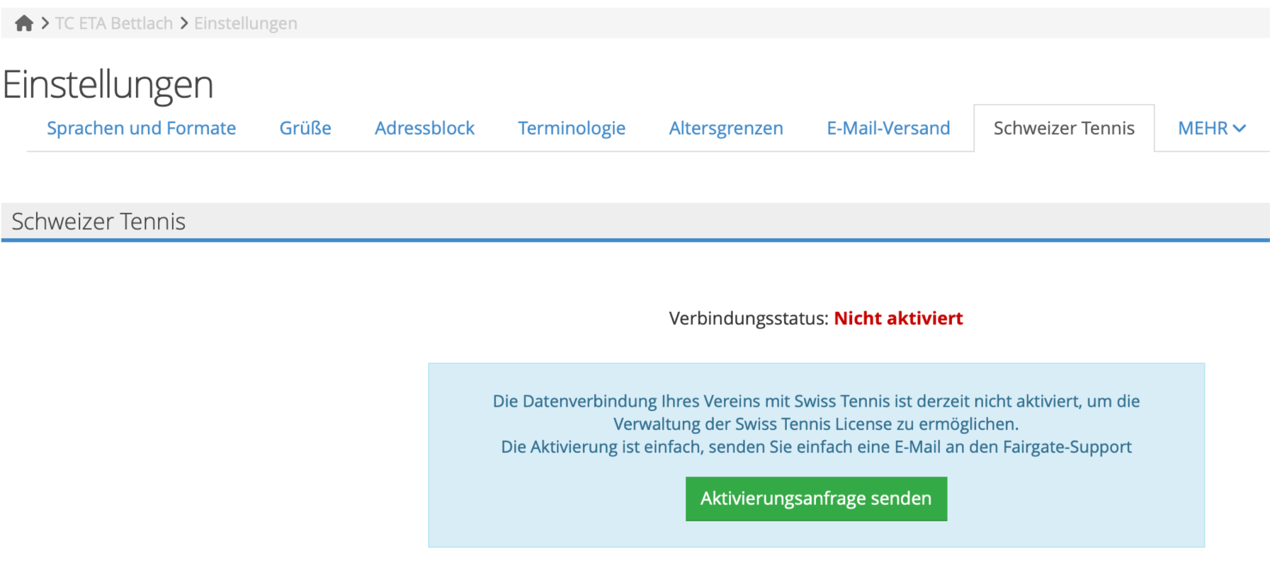Navigate to TC ETA Bettlach breadcrumb link

114,23
